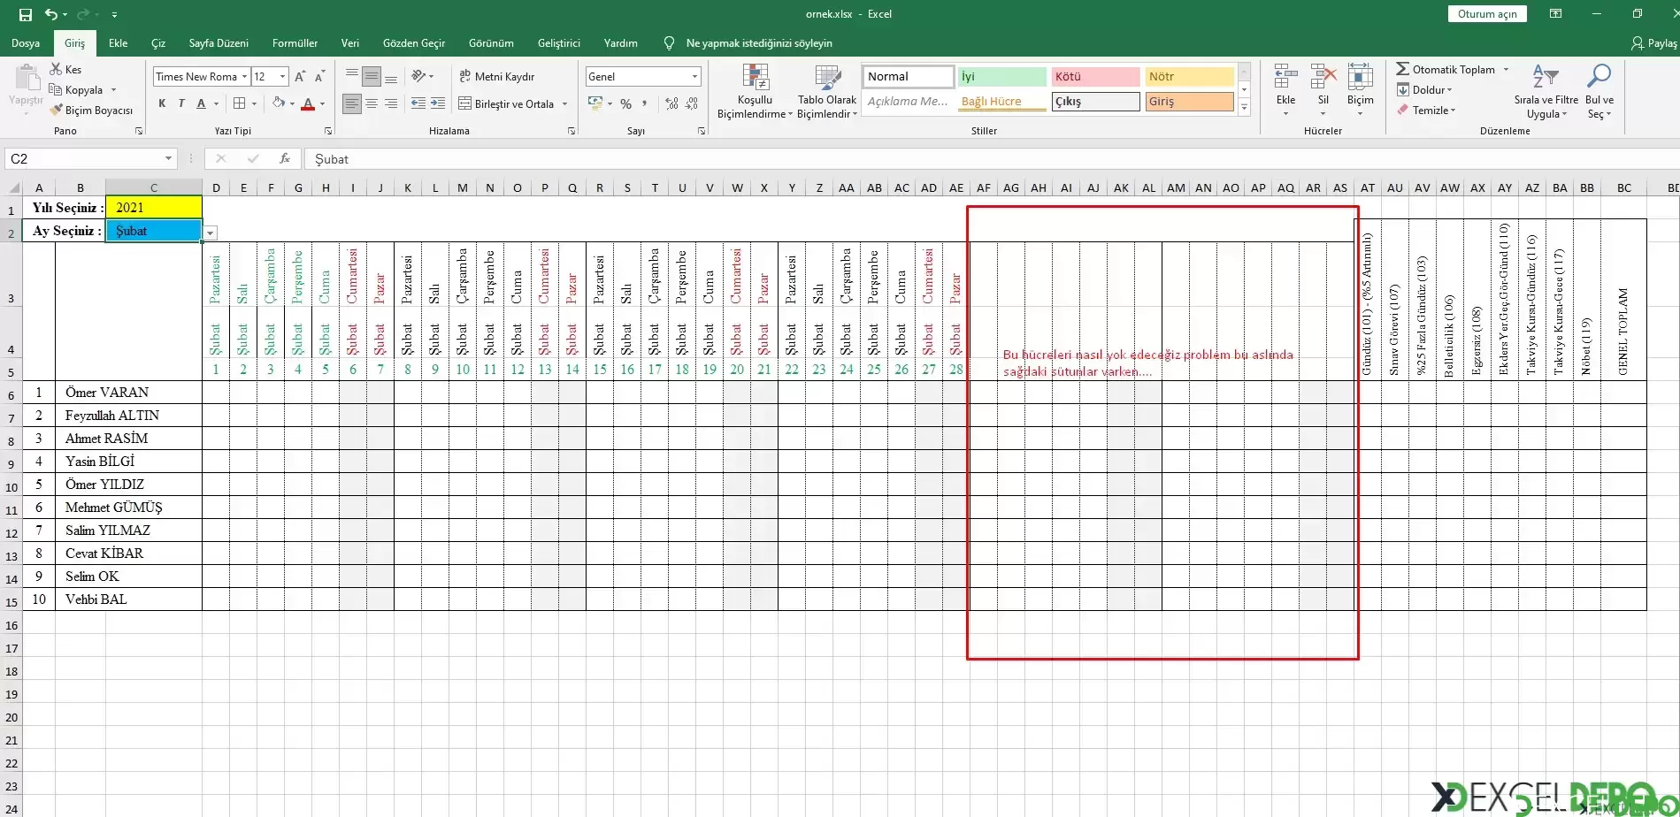The height and width of the screenshot is (817, 1680).
Task: Click the comma style icon
Action: point(644,103)
